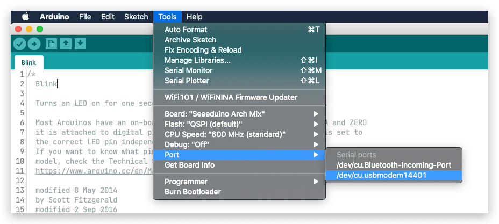Open the arduino.cc link in code
This screenshot has width=499, height=224.
click(95, 171)
